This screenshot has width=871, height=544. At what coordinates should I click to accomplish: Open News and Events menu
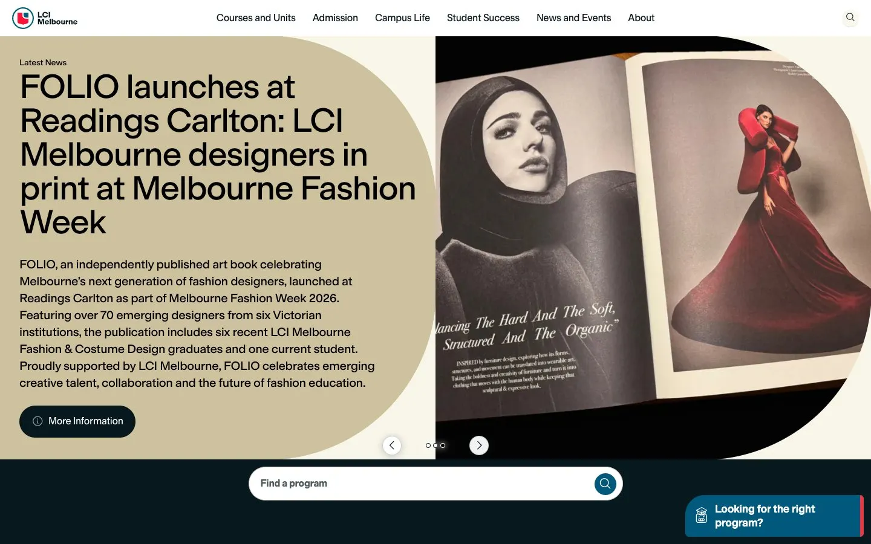(573, 18)
